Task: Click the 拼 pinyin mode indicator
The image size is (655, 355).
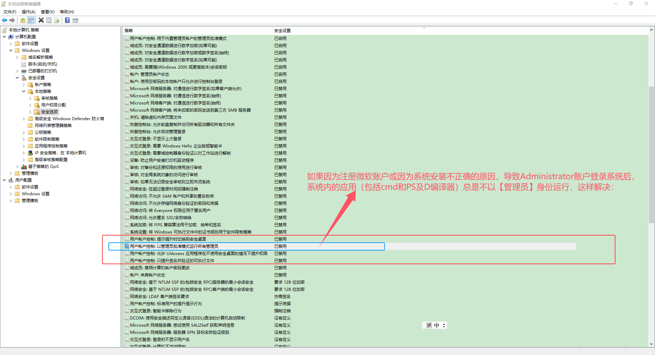Action: coord(429,325)
